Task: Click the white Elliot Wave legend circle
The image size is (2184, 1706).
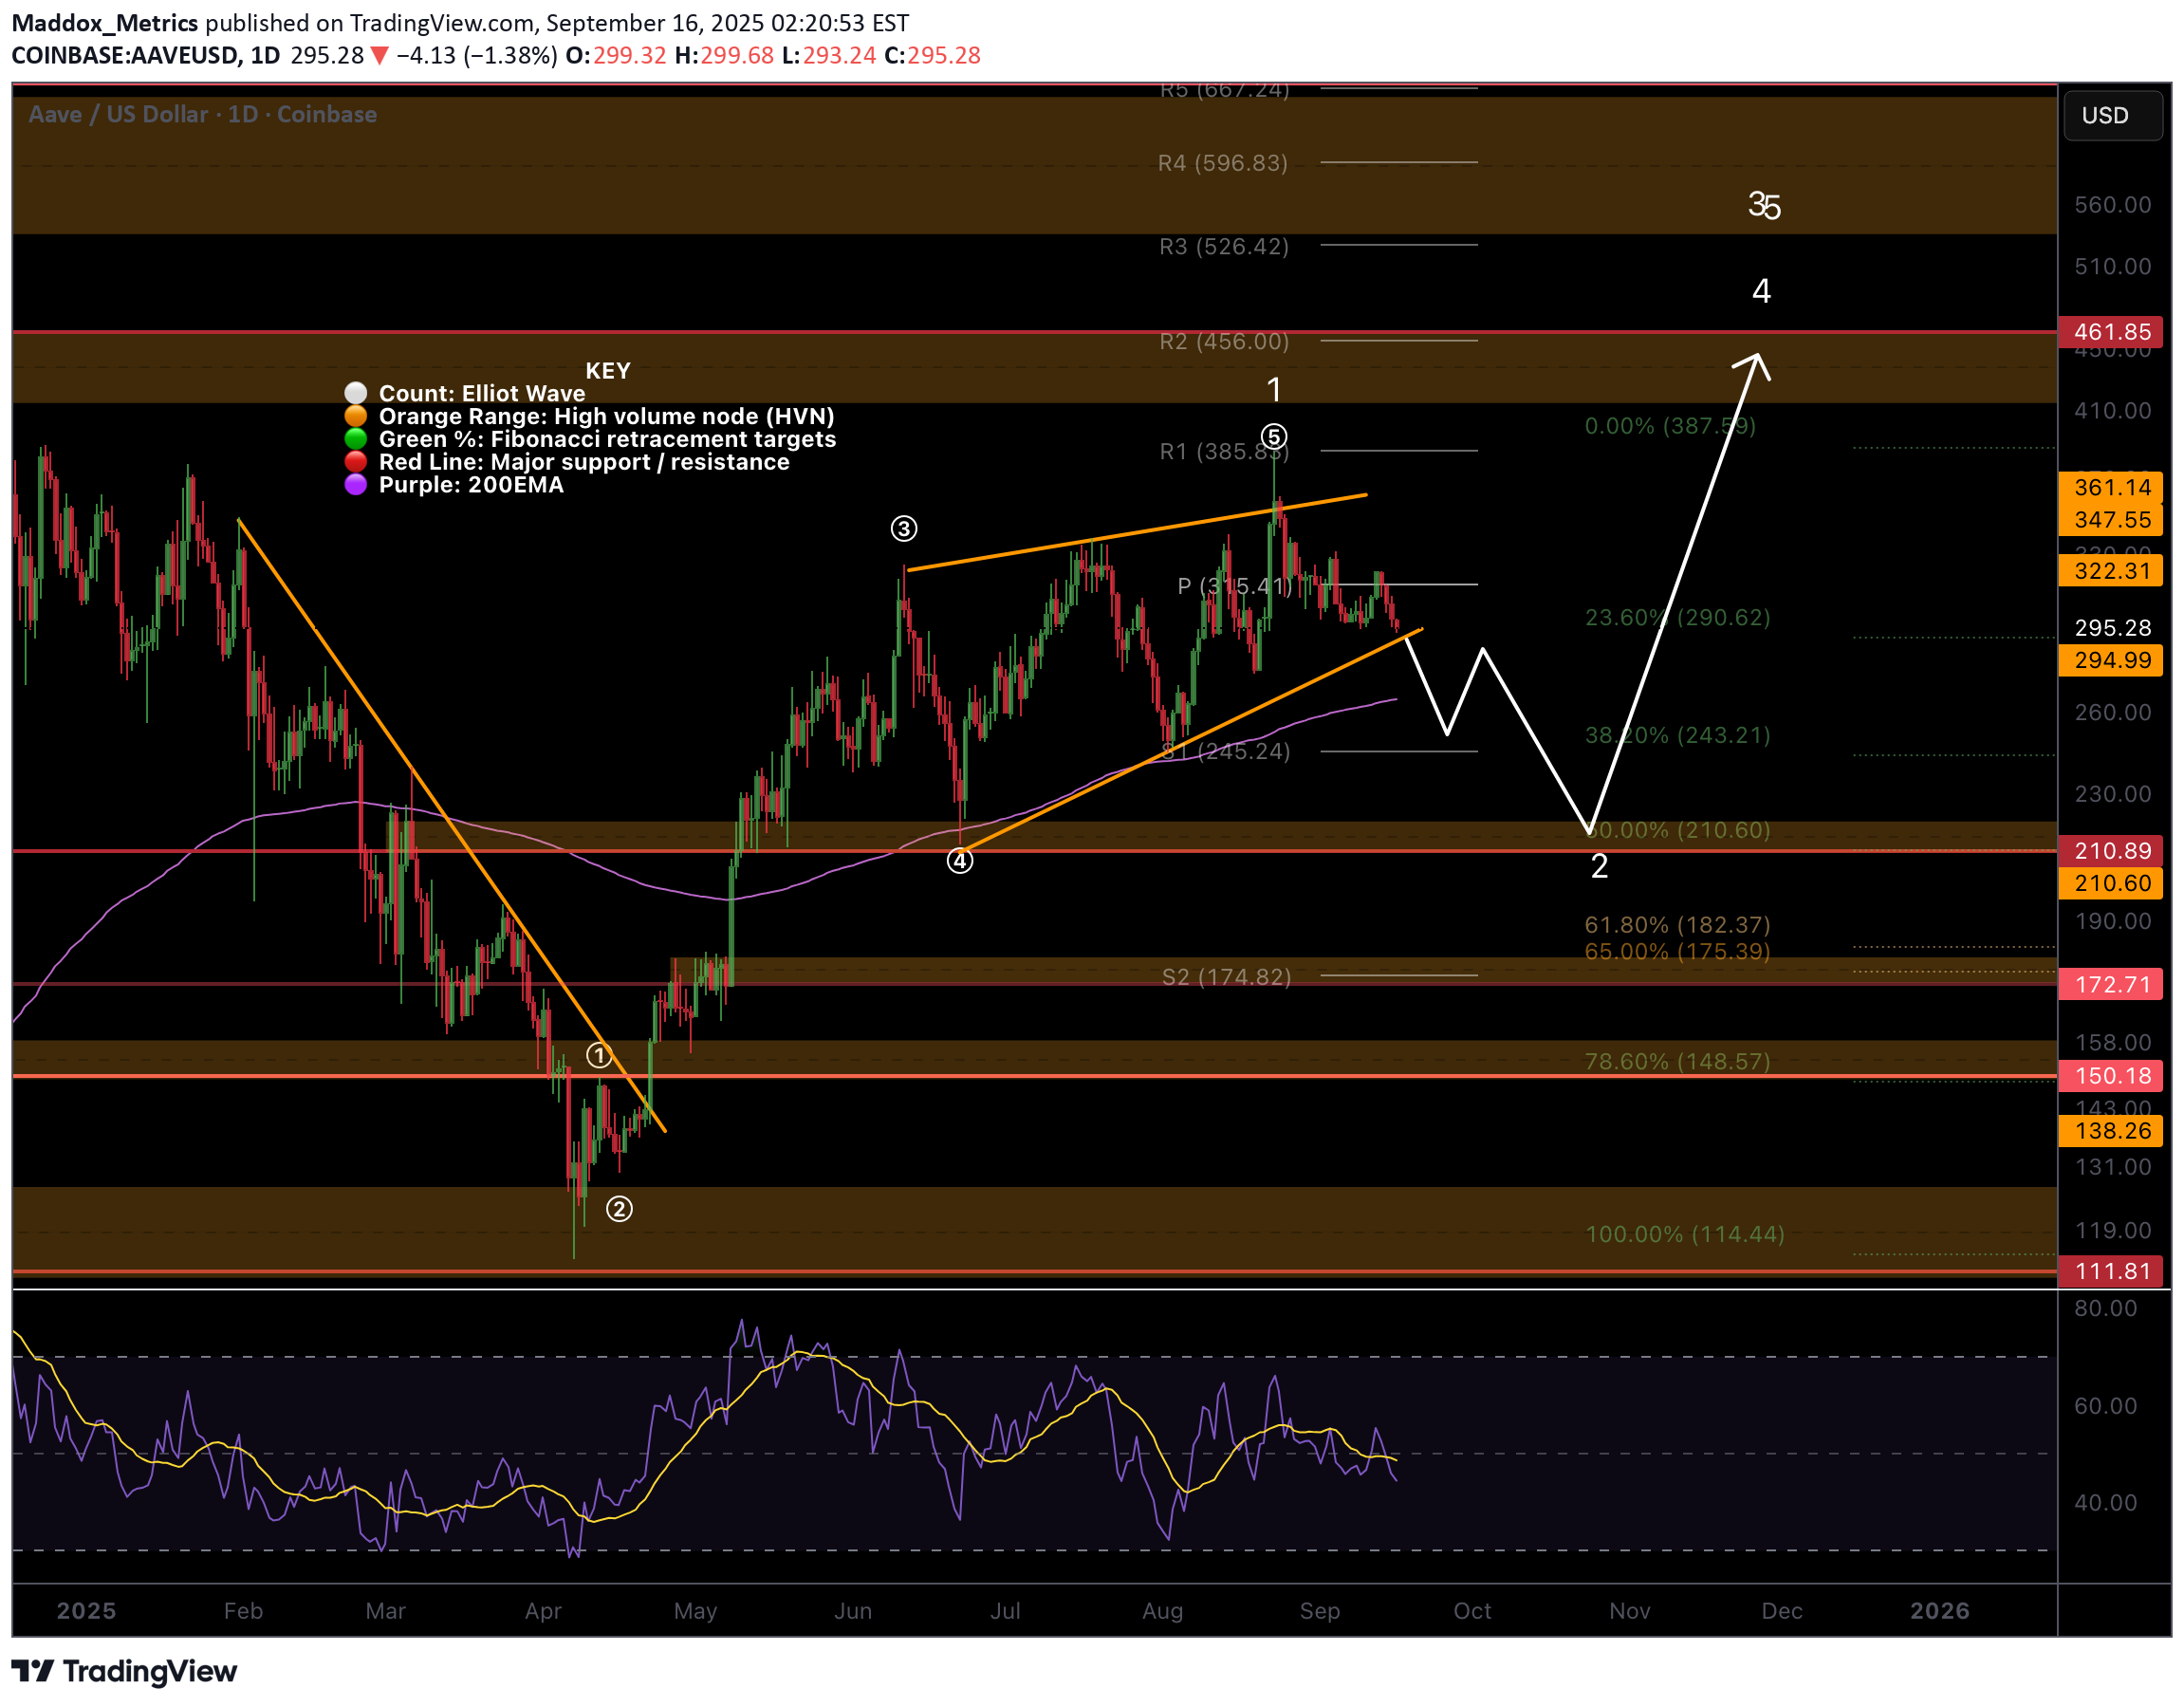Action: click(x=355, y=393)
